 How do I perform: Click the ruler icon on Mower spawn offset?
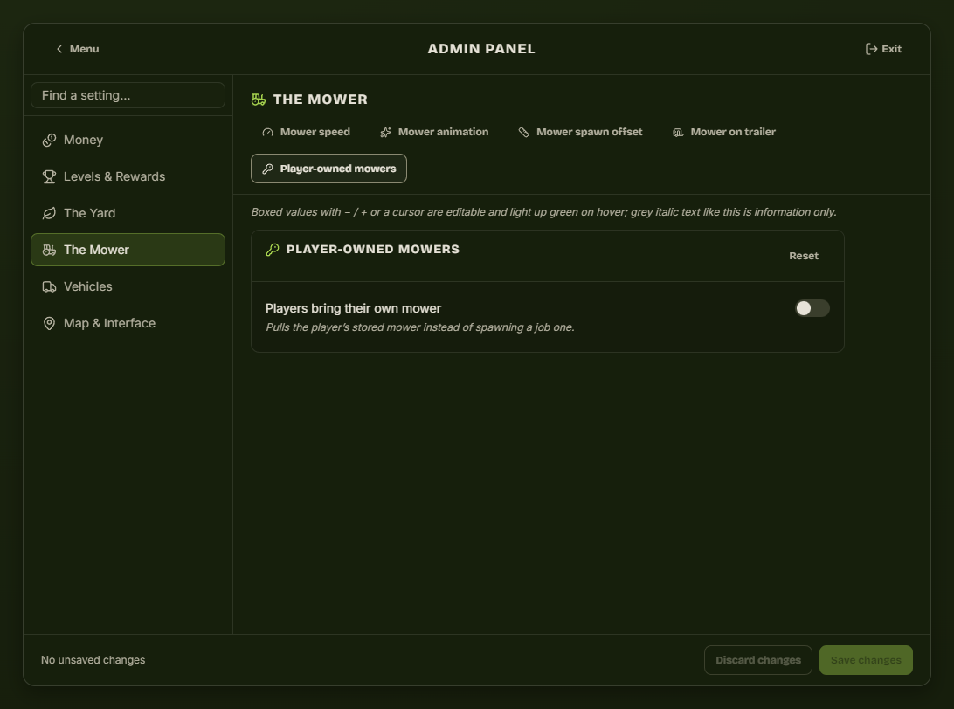coord(524,133)
